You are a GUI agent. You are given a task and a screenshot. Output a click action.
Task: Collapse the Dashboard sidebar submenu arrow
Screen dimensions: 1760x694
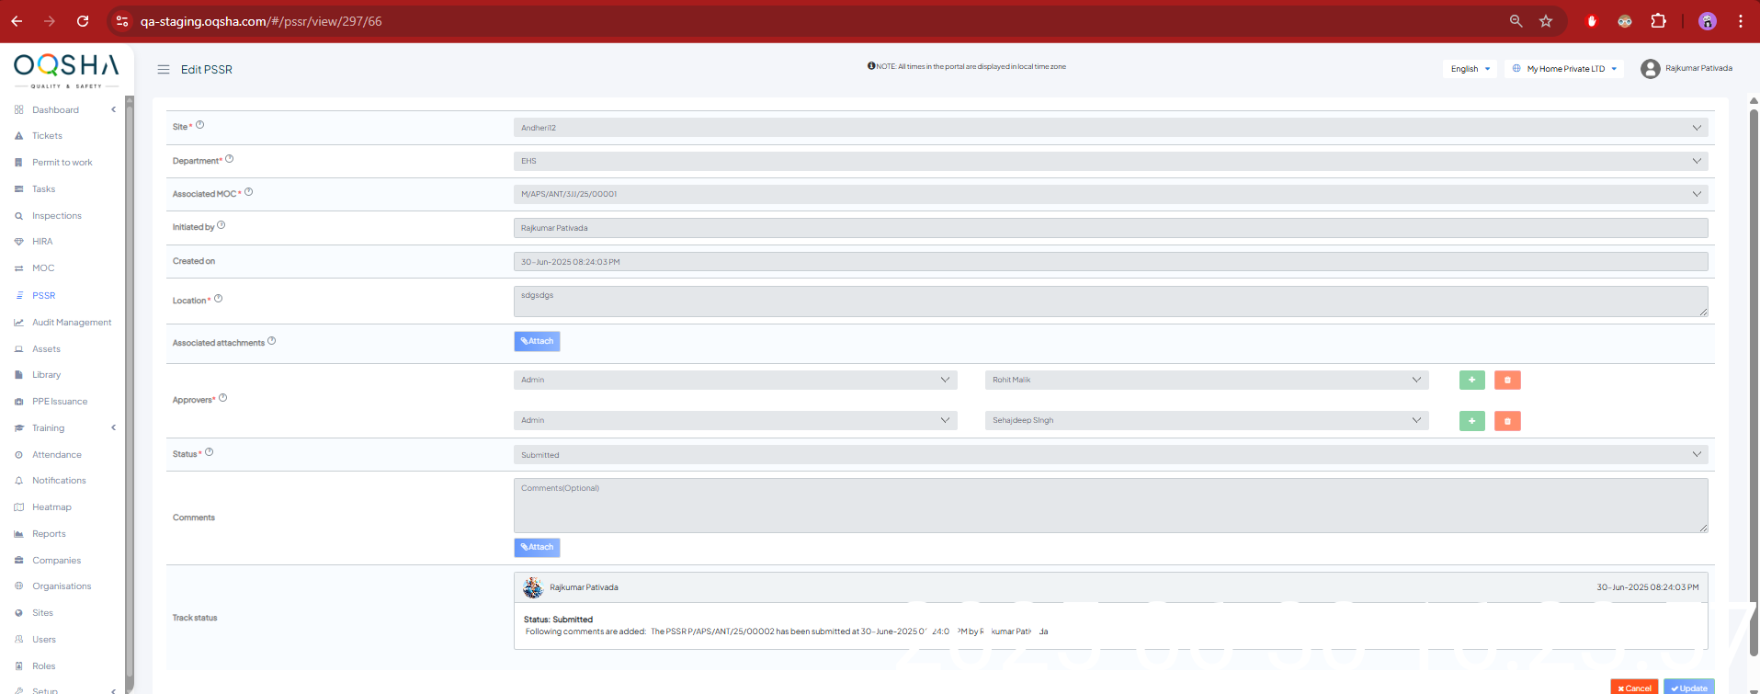click(x=114, y=109)
